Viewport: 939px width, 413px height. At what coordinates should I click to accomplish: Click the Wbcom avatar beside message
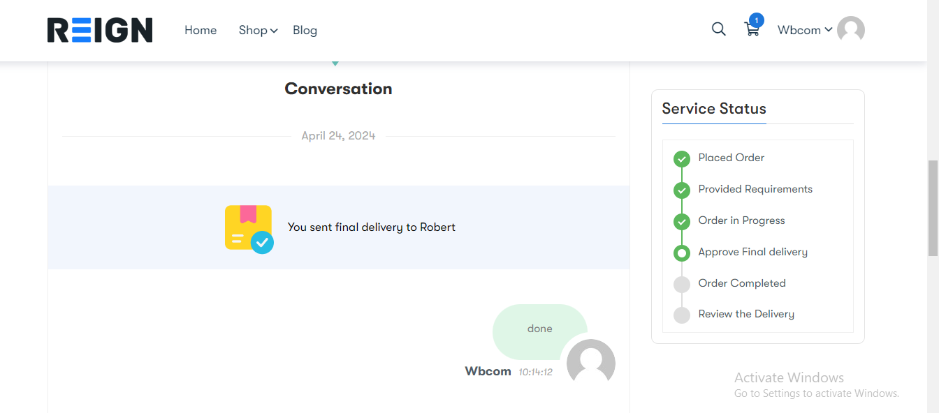click(x=591, y=362)
